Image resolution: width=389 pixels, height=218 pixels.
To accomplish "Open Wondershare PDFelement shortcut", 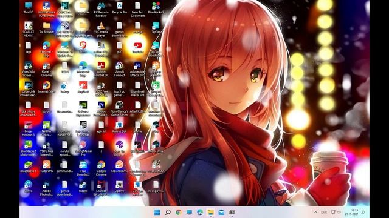I will 46,10.
